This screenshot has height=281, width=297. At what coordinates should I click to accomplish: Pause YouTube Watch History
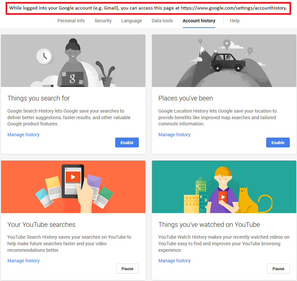point(278,269)
